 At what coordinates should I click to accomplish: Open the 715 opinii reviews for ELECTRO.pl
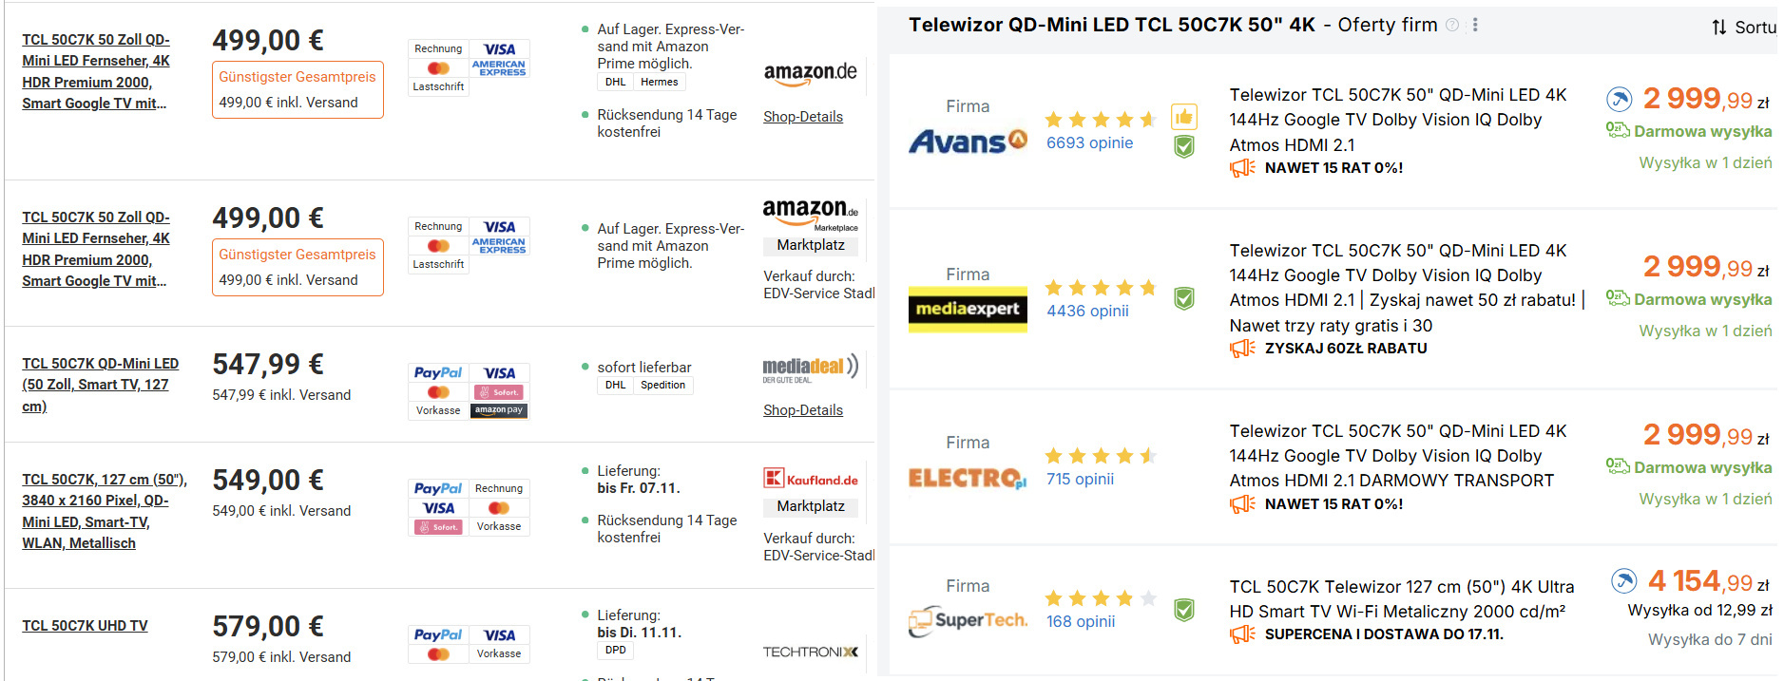(x=1080, y=480)
